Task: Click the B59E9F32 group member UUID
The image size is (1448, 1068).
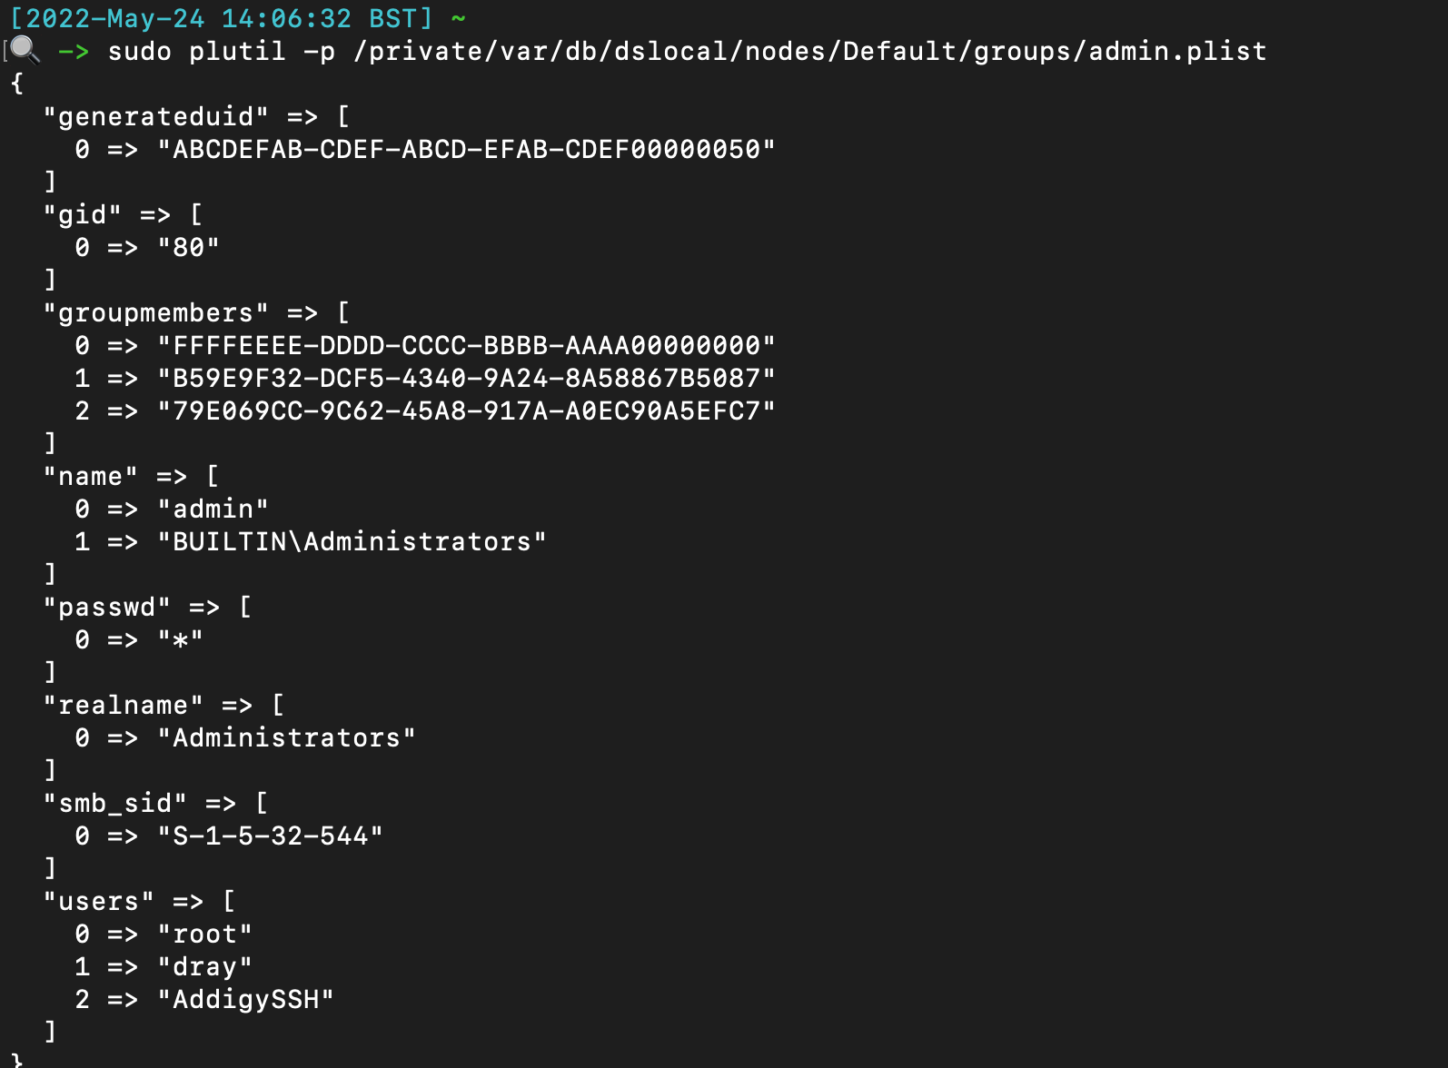Action: tap(466, 378)
